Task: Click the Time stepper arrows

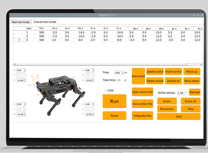Action: [x=123, y=73]
